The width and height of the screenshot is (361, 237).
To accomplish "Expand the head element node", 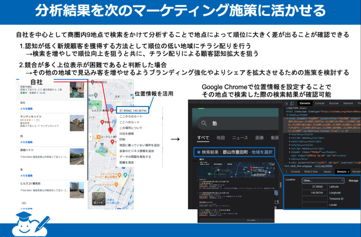I will coord(287,115).
